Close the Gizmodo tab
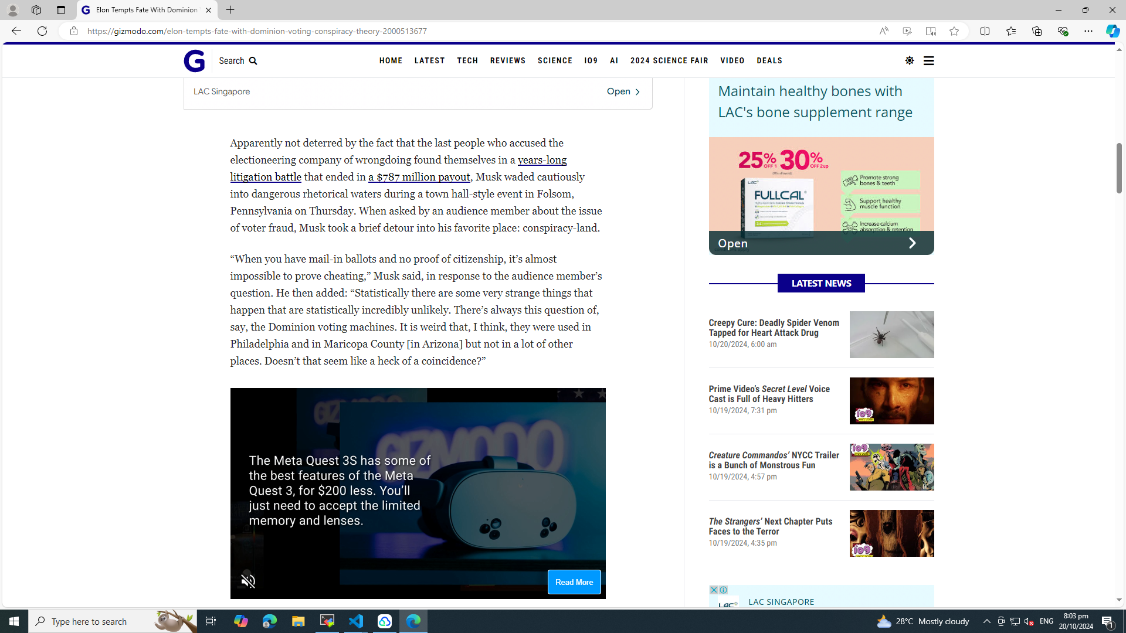This screenshot has height=633, width=1126. coord(208,10)
